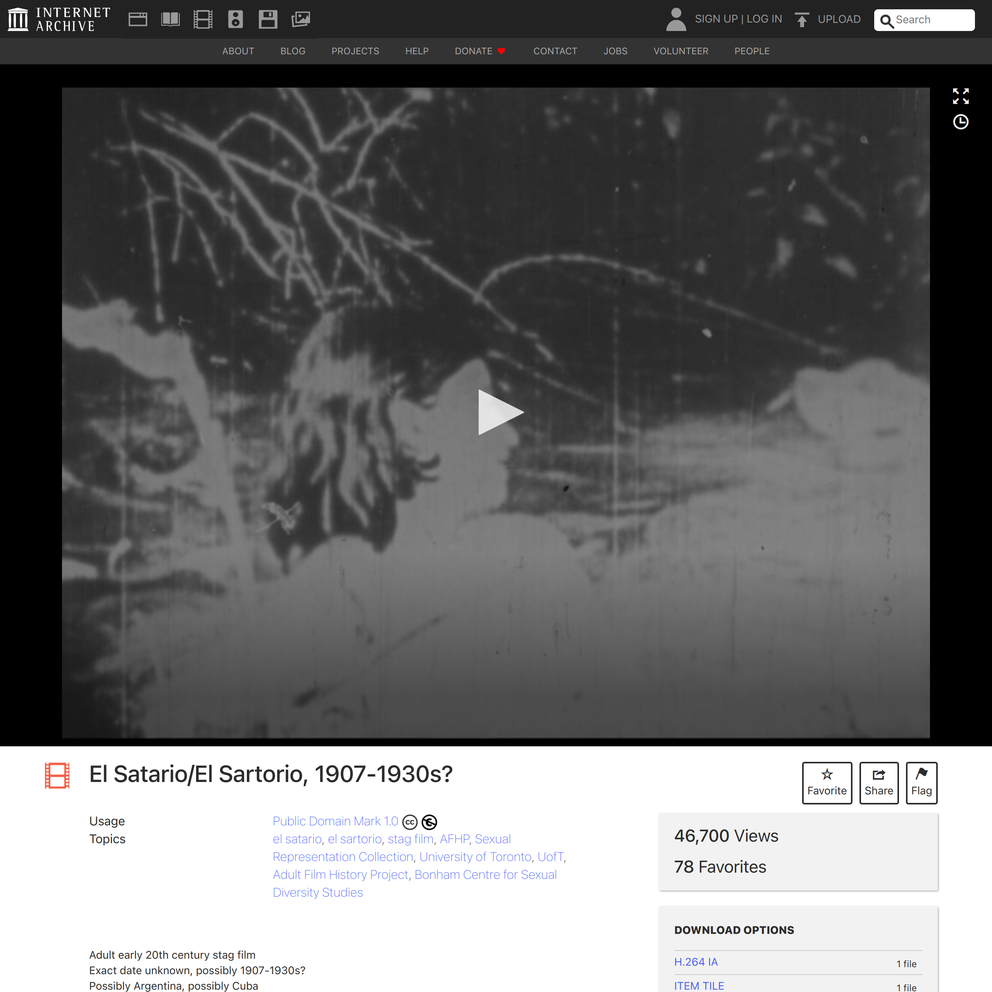Flag this item
992x992 pixels.
click(x=921, y=782)
